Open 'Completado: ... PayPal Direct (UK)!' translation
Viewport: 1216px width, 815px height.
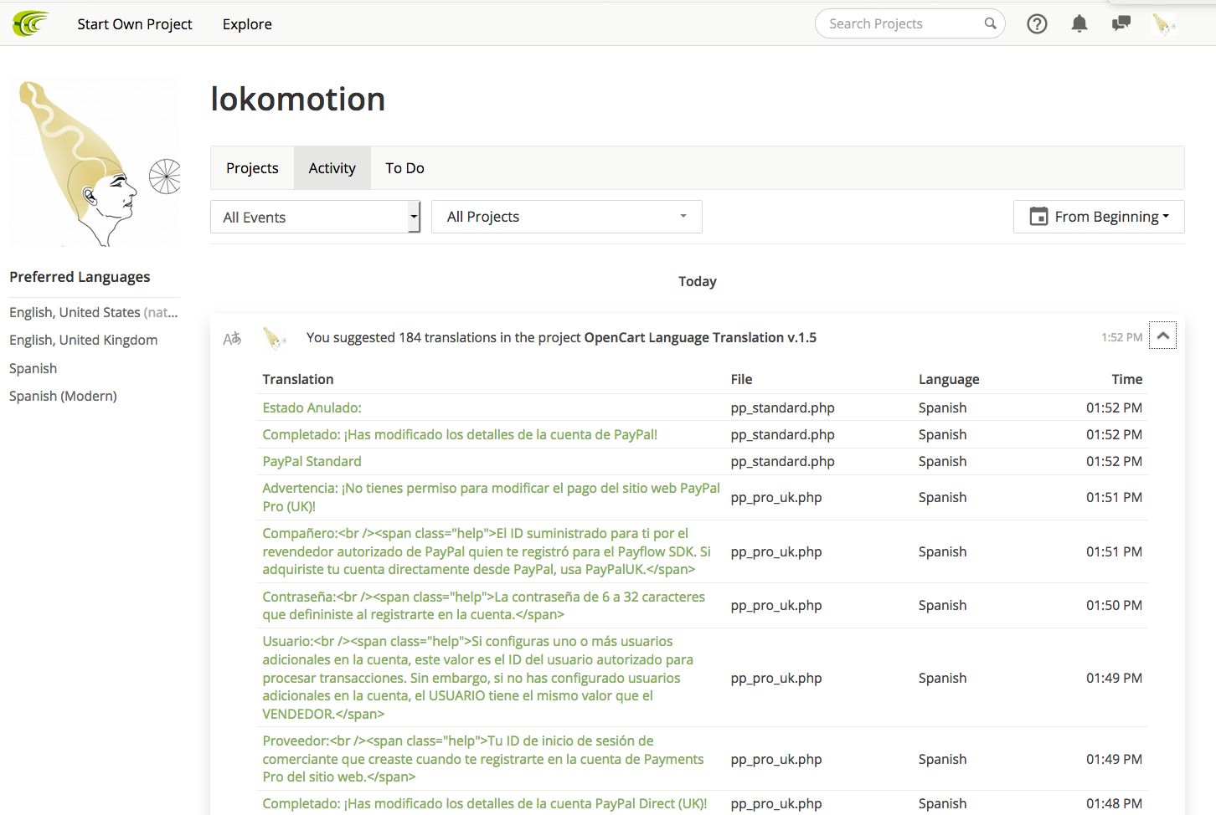coord(485,803)
